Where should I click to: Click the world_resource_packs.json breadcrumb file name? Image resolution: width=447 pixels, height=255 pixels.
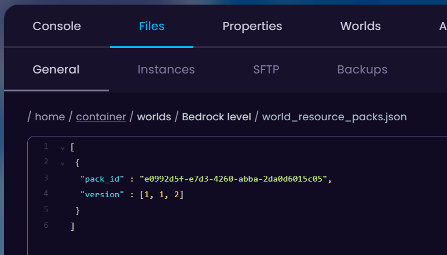(335, 117)
